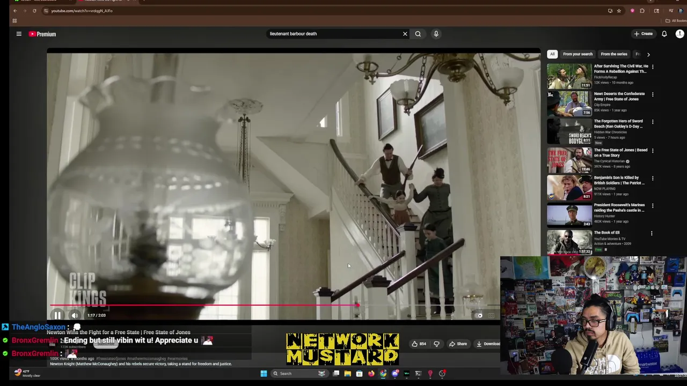Open Newt Deserts the Confederate Army video title
This screenshot has height=386, width=687.
619,96
